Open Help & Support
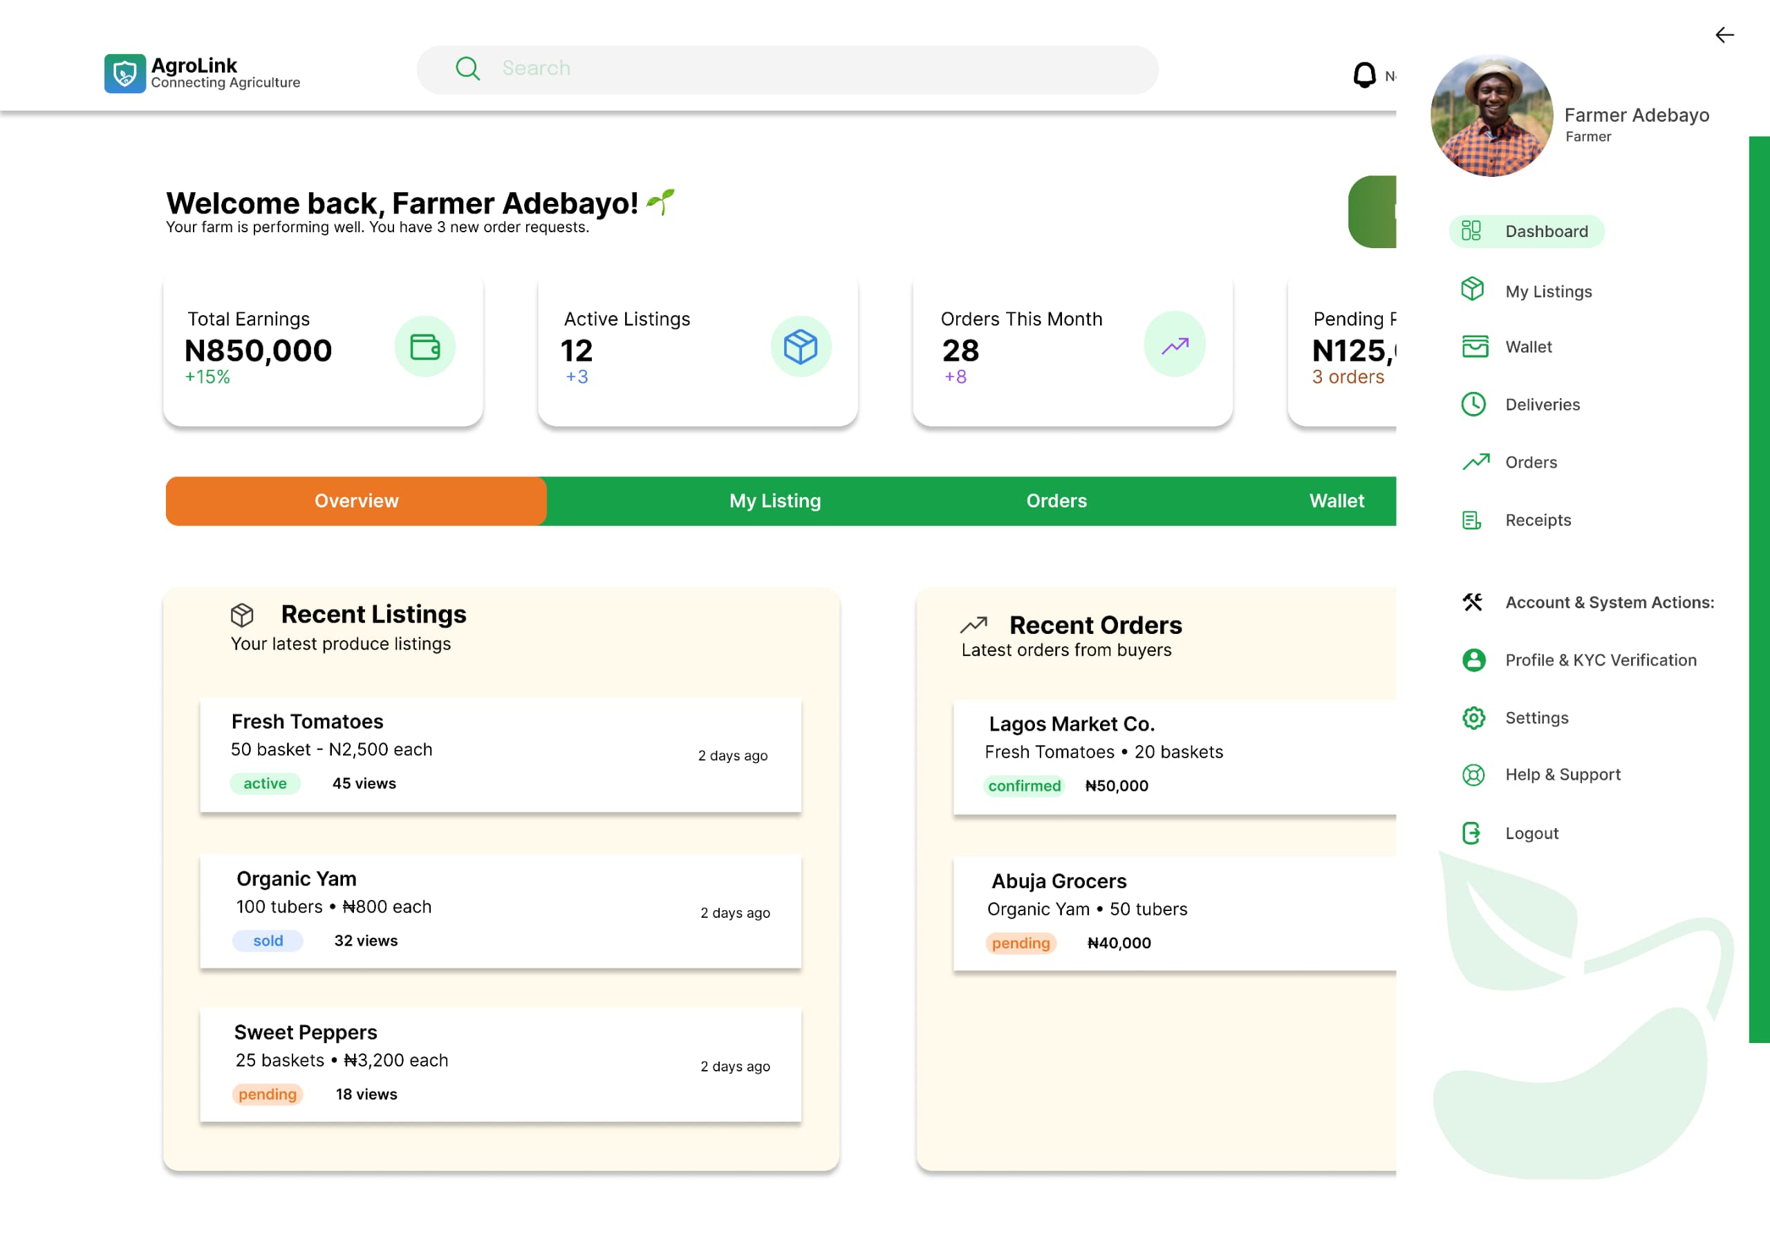The image size is (1770, 1258). click(1562, 775)
